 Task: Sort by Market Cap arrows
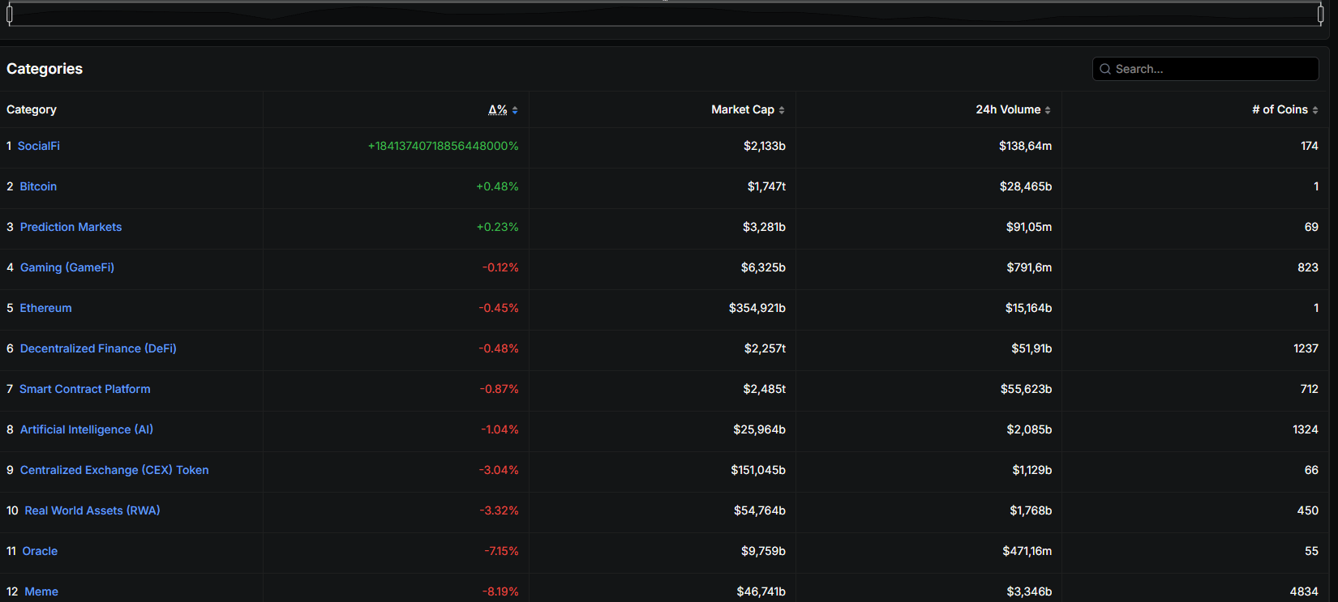tap(782, 110)
